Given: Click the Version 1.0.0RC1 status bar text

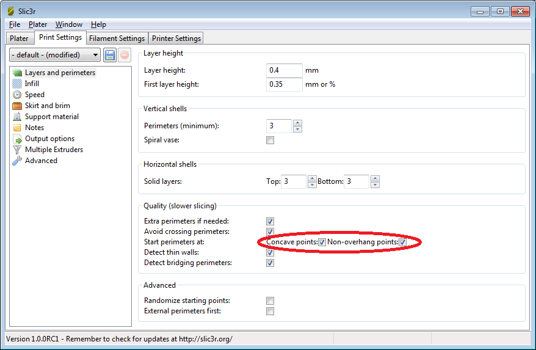Looking at the screenshot, I should click(x=119, y=339).
